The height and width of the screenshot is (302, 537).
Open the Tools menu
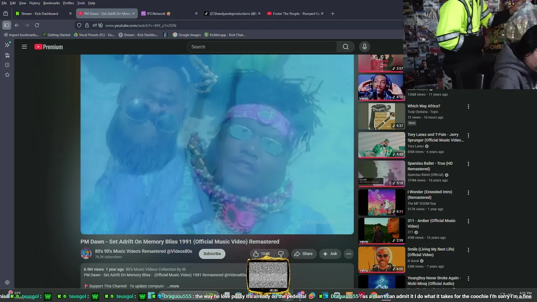[81, 3]
